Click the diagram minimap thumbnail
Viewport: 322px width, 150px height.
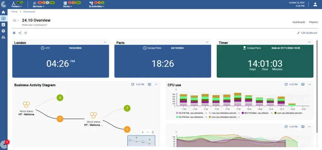pyautogui.click(x=141, y=141)
